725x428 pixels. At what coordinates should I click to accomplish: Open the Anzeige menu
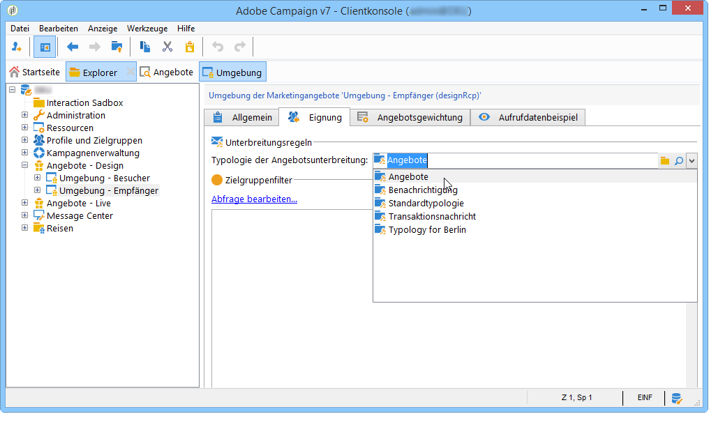coord(103,29)
